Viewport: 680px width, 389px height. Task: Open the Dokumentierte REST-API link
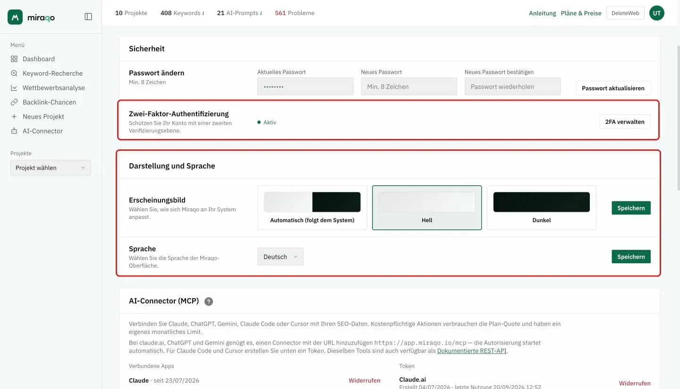pos(472,351)
